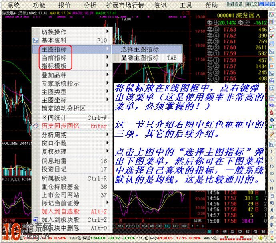
Task: Expand the 主图坐标 submenu
Action: click(x=72, y=100)
